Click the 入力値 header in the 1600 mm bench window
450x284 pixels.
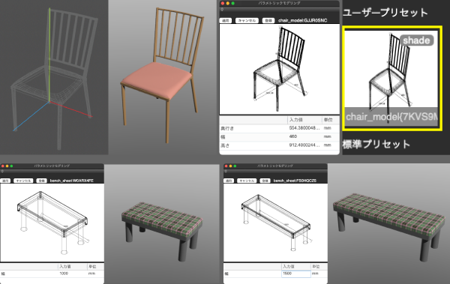coord(289,267)
